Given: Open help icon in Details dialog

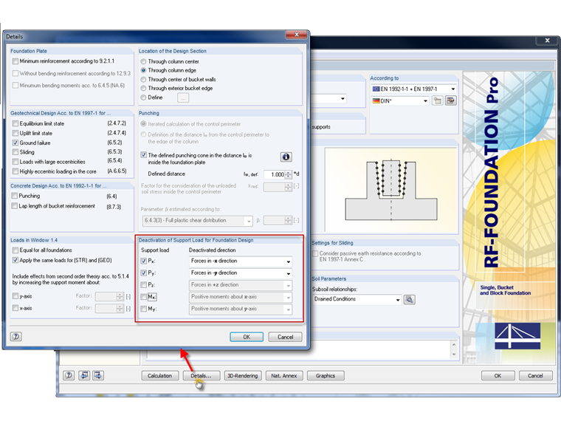Looking at the screenshot, I should tap(16, 337).
